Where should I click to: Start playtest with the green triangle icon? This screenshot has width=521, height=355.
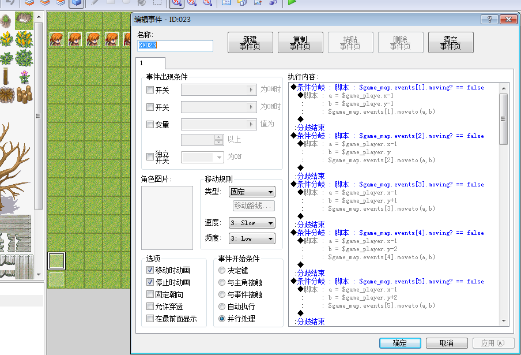292,2
